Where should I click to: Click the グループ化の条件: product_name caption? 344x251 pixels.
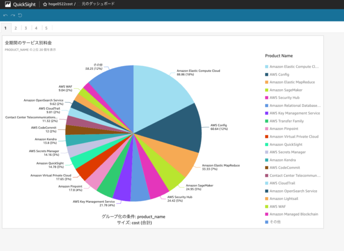coord(133,217)
